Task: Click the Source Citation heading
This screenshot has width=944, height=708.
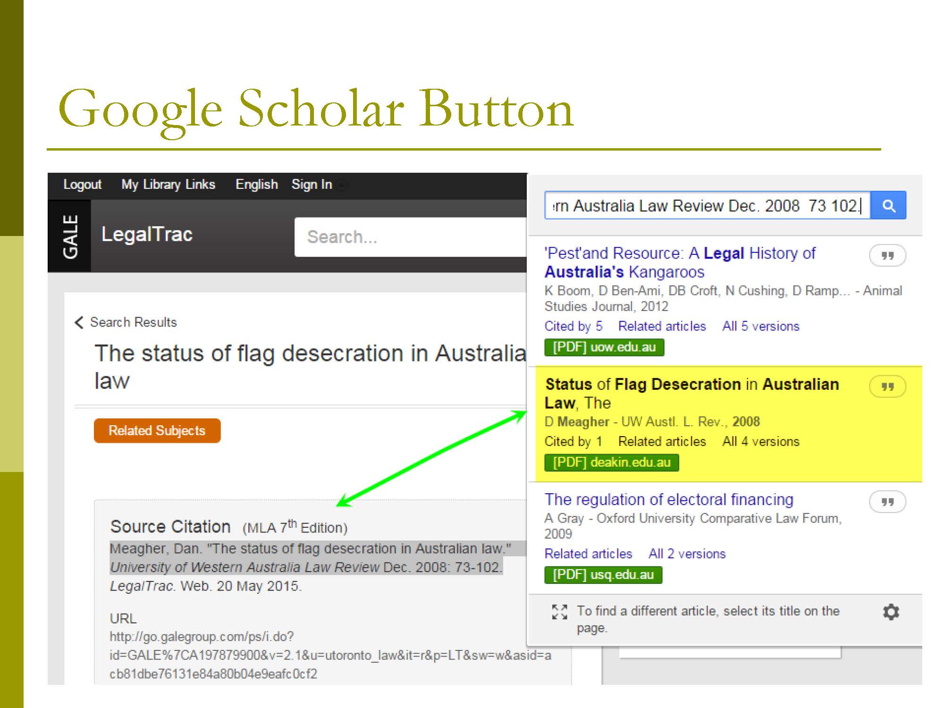Action: pos(170,526)
